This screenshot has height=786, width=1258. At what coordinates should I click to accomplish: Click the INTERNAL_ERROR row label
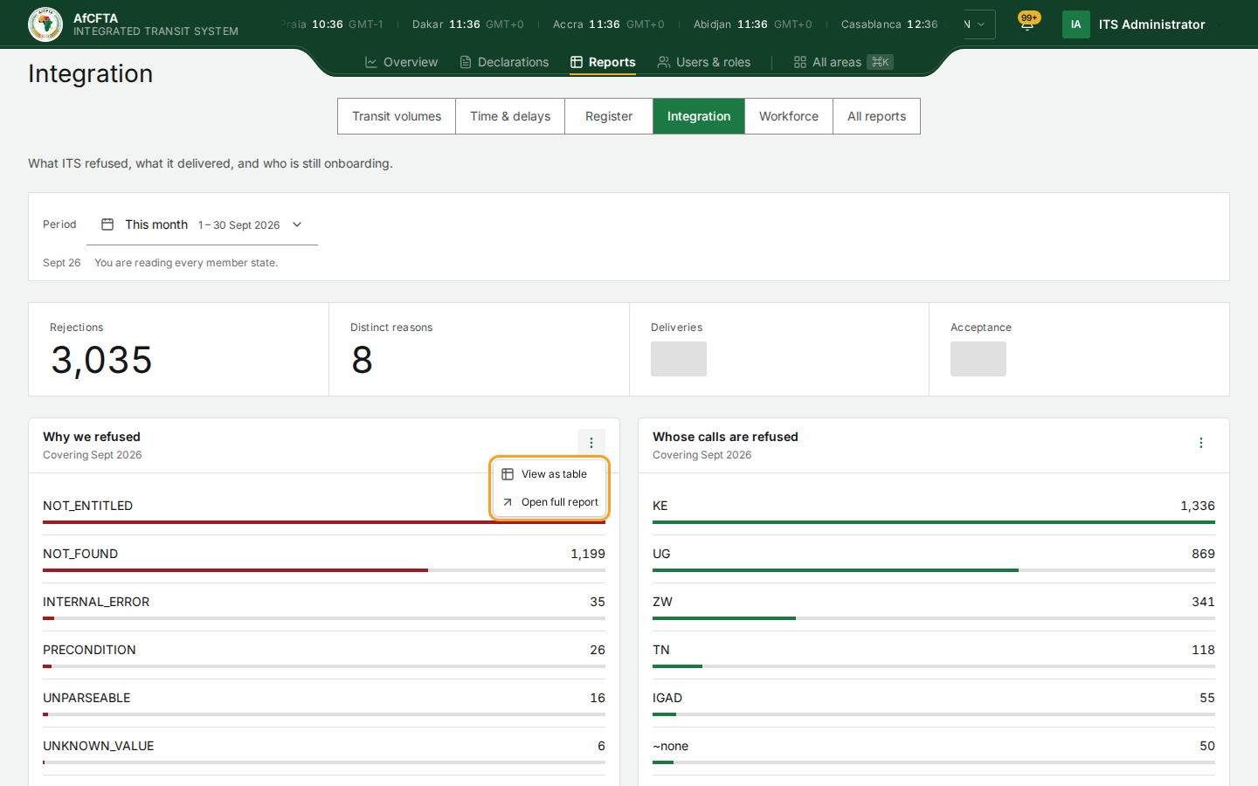(96, 602)
